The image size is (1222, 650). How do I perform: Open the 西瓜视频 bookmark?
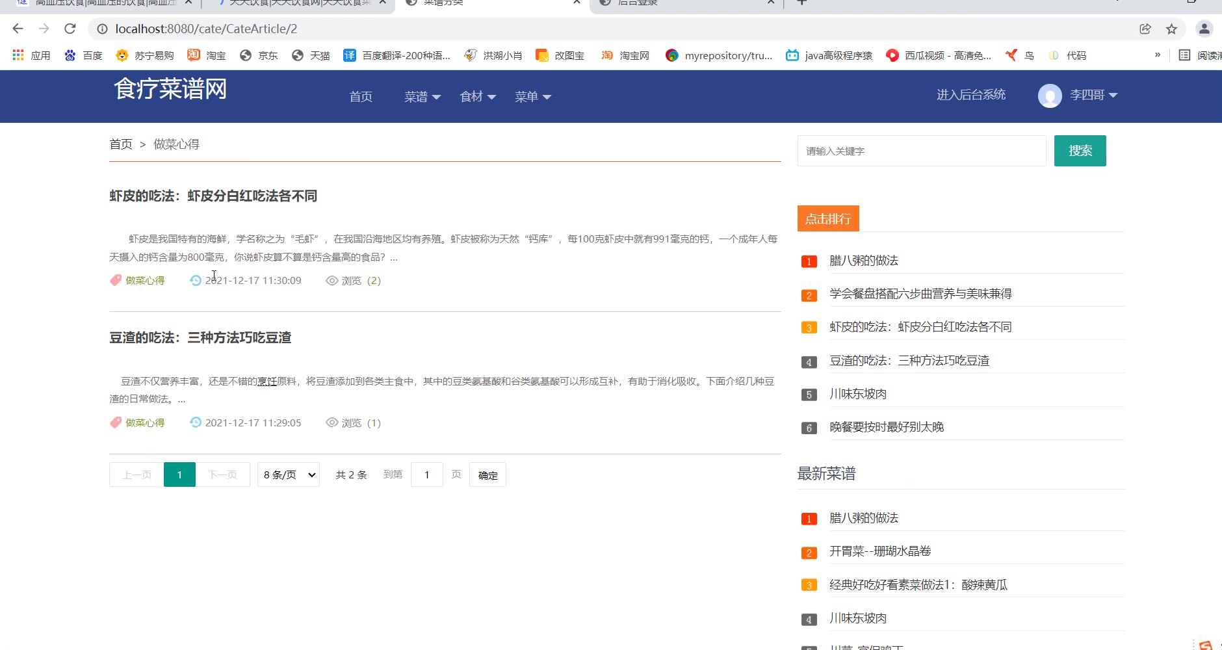(x=939, y=55)
